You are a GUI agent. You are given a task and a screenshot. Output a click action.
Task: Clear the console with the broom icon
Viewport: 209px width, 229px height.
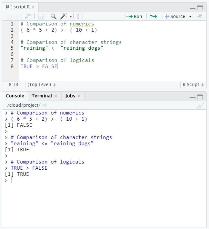click(200, 105)
